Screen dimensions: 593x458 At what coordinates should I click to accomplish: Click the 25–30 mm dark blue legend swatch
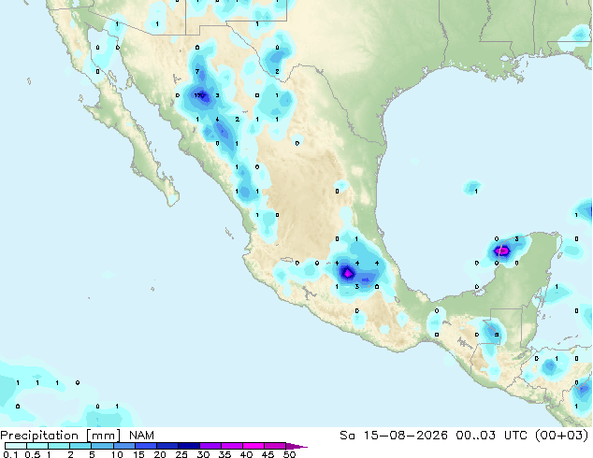[189, 446]
